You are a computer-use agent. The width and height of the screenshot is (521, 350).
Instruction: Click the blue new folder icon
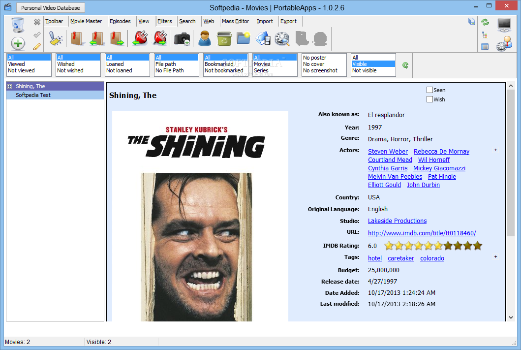click(x=244, y=38)
